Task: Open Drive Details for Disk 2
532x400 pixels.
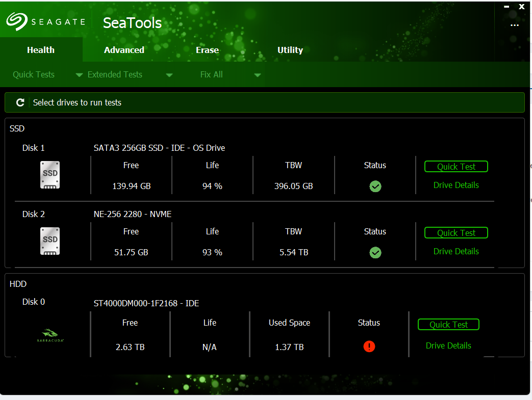Action: [456, 251]
